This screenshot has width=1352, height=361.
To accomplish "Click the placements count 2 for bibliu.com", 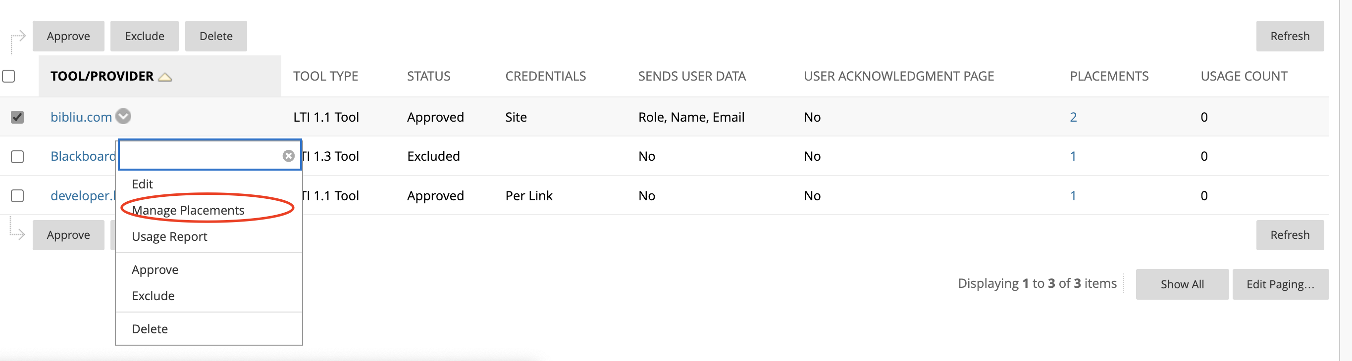I will (x=1073, y=117).
